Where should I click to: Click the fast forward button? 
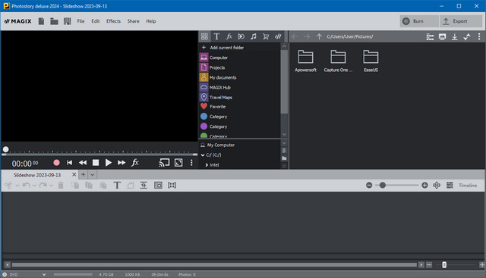click(x=121, y=163)
